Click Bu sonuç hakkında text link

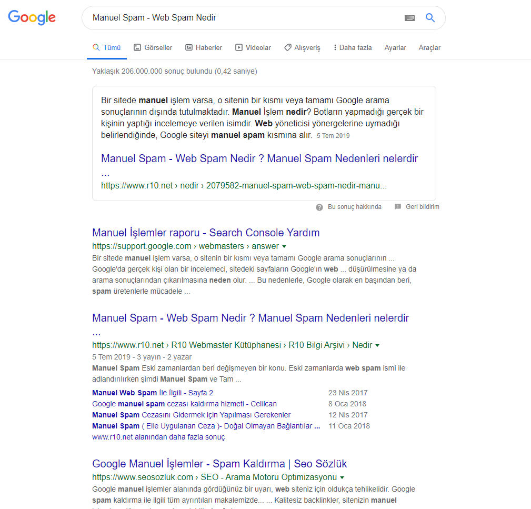(355, 206)
